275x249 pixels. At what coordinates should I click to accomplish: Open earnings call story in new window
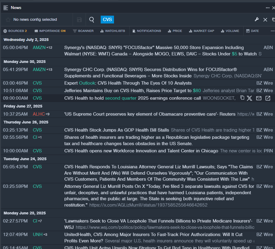click(268, 98)
